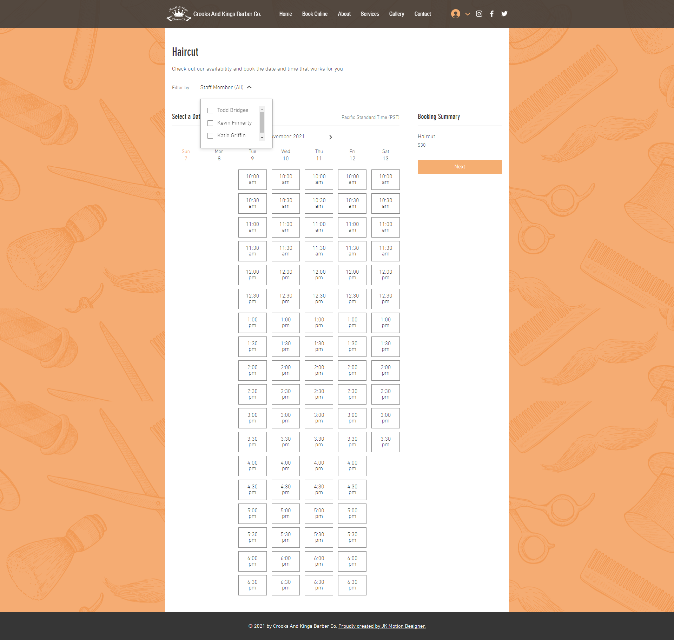The width and height of the screenshot is (674, 640).
Task: Select Wednesday 10 at 10:30 am slot
Action: click(x=286, y=204)
